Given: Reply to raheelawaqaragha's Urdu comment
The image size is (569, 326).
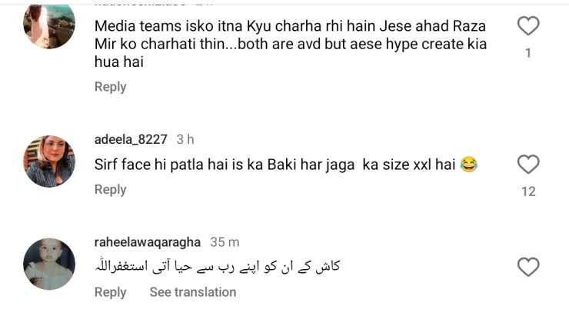Looking at the screenshot, I should coord(110,292).
